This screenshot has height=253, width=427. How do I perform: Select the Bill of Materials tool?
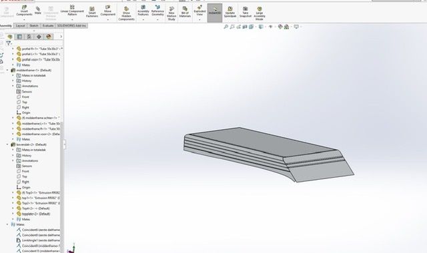(x=185, y=12)
